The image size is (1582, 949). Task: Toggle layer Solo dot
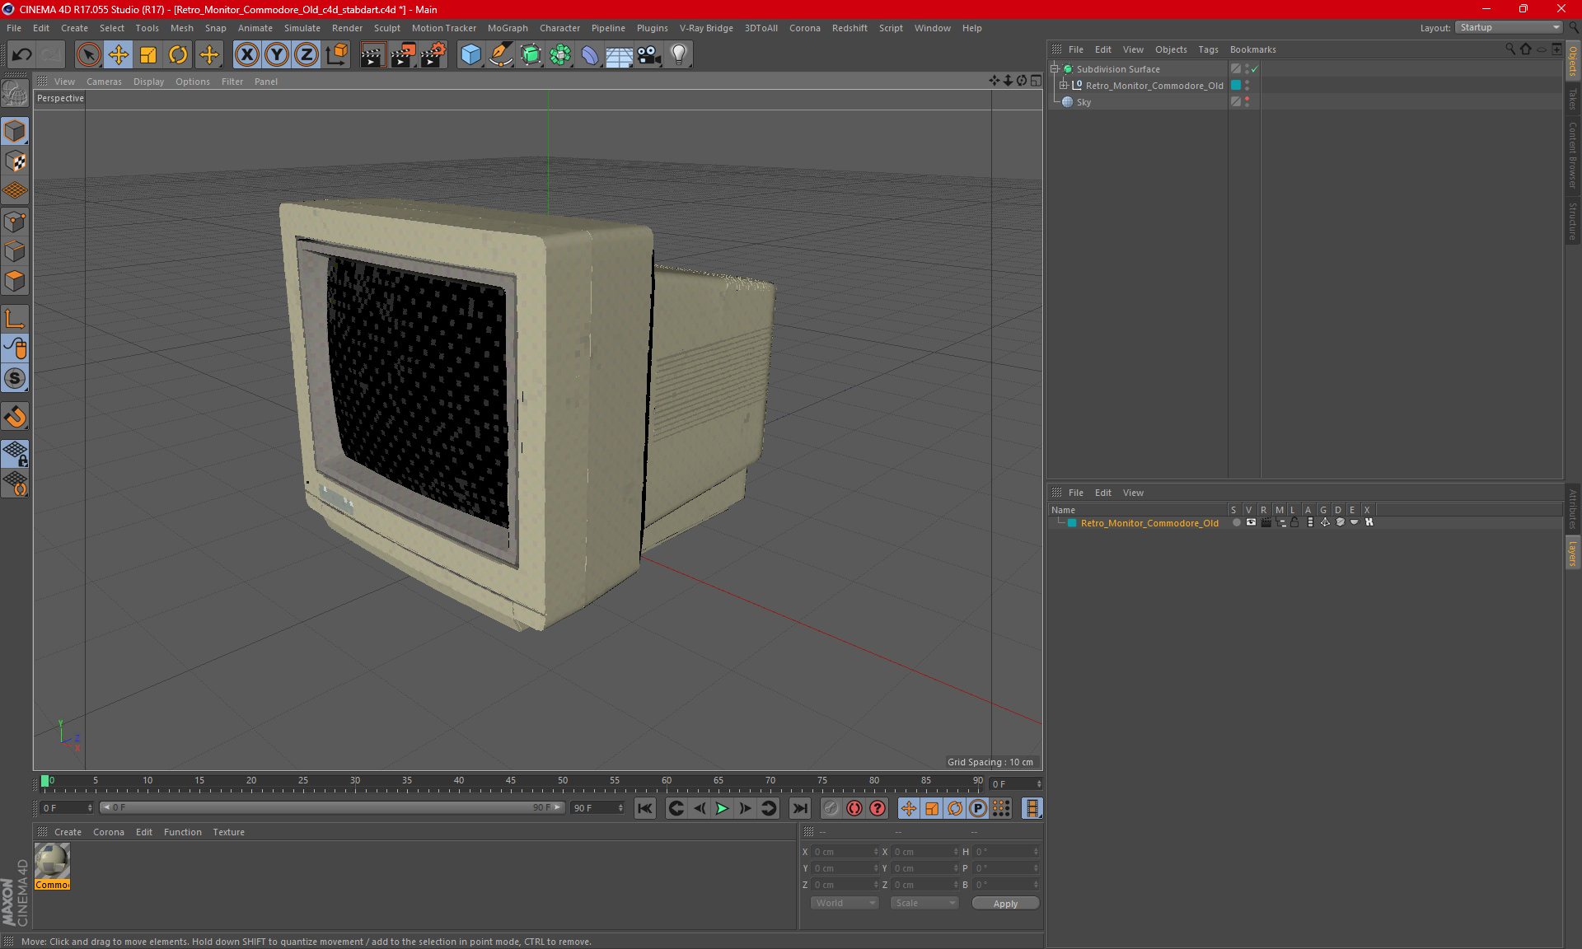pyautogui.click(x=1236, y=522)
